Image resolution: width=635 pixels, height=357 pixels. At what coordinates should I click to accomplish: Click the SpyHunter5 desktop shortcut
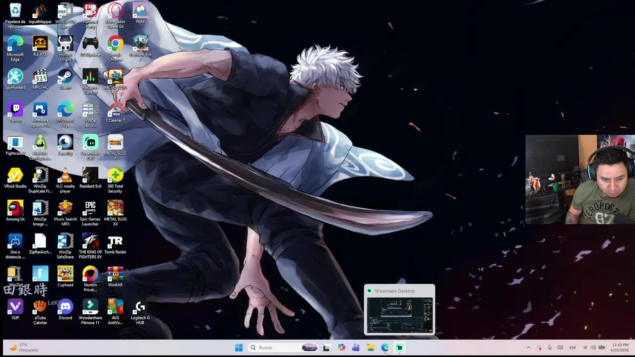(x=15, y=79)
